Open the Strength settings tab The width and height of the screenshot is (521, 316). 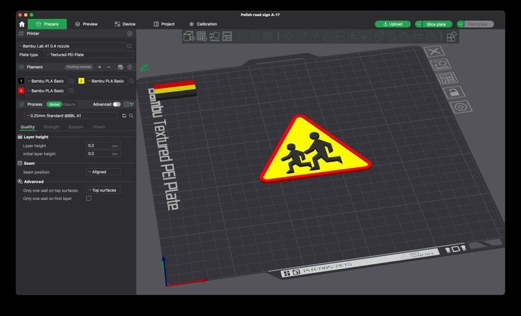coord(51,127)
